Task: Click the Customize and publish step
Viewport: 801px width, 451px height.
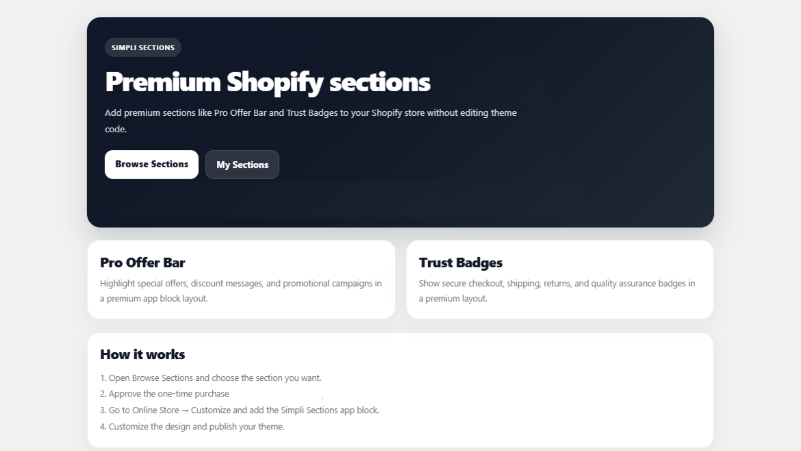Action: [192, 426]
